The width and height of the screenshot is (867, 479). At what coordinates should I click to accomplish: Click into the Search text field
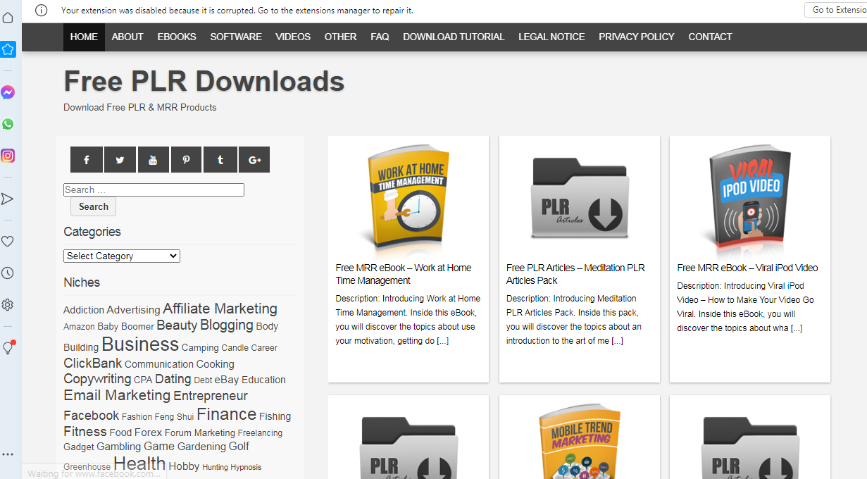(x=154, y=189)
